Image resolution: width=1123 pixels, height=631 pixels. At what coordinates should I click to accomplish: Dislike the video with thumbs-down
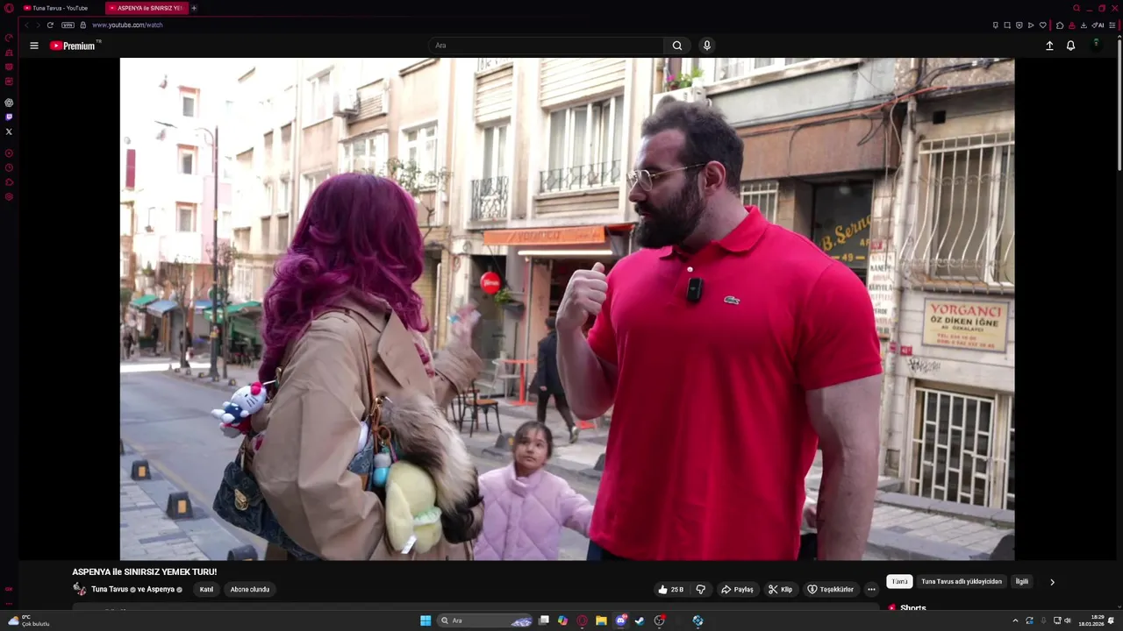click(x=700, y=590)
